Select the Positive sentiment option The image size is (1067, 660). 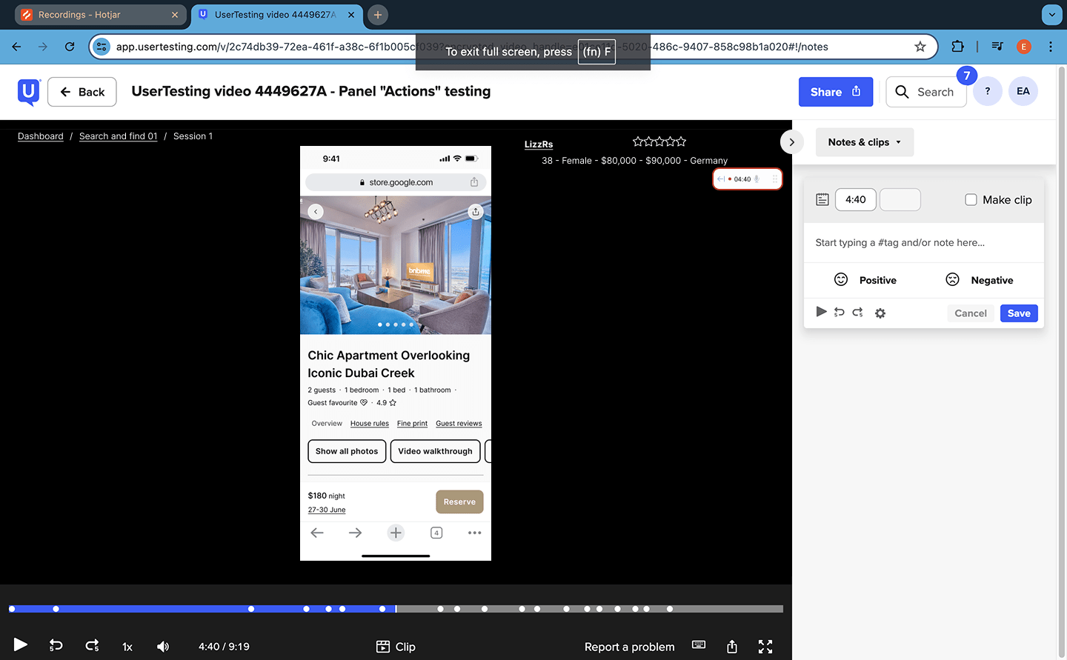point(865,280)
